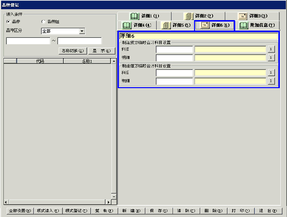This screenshot has width=287, height=217.
Task: Click the list's scroll-right arrow
Action: point(108,202)
